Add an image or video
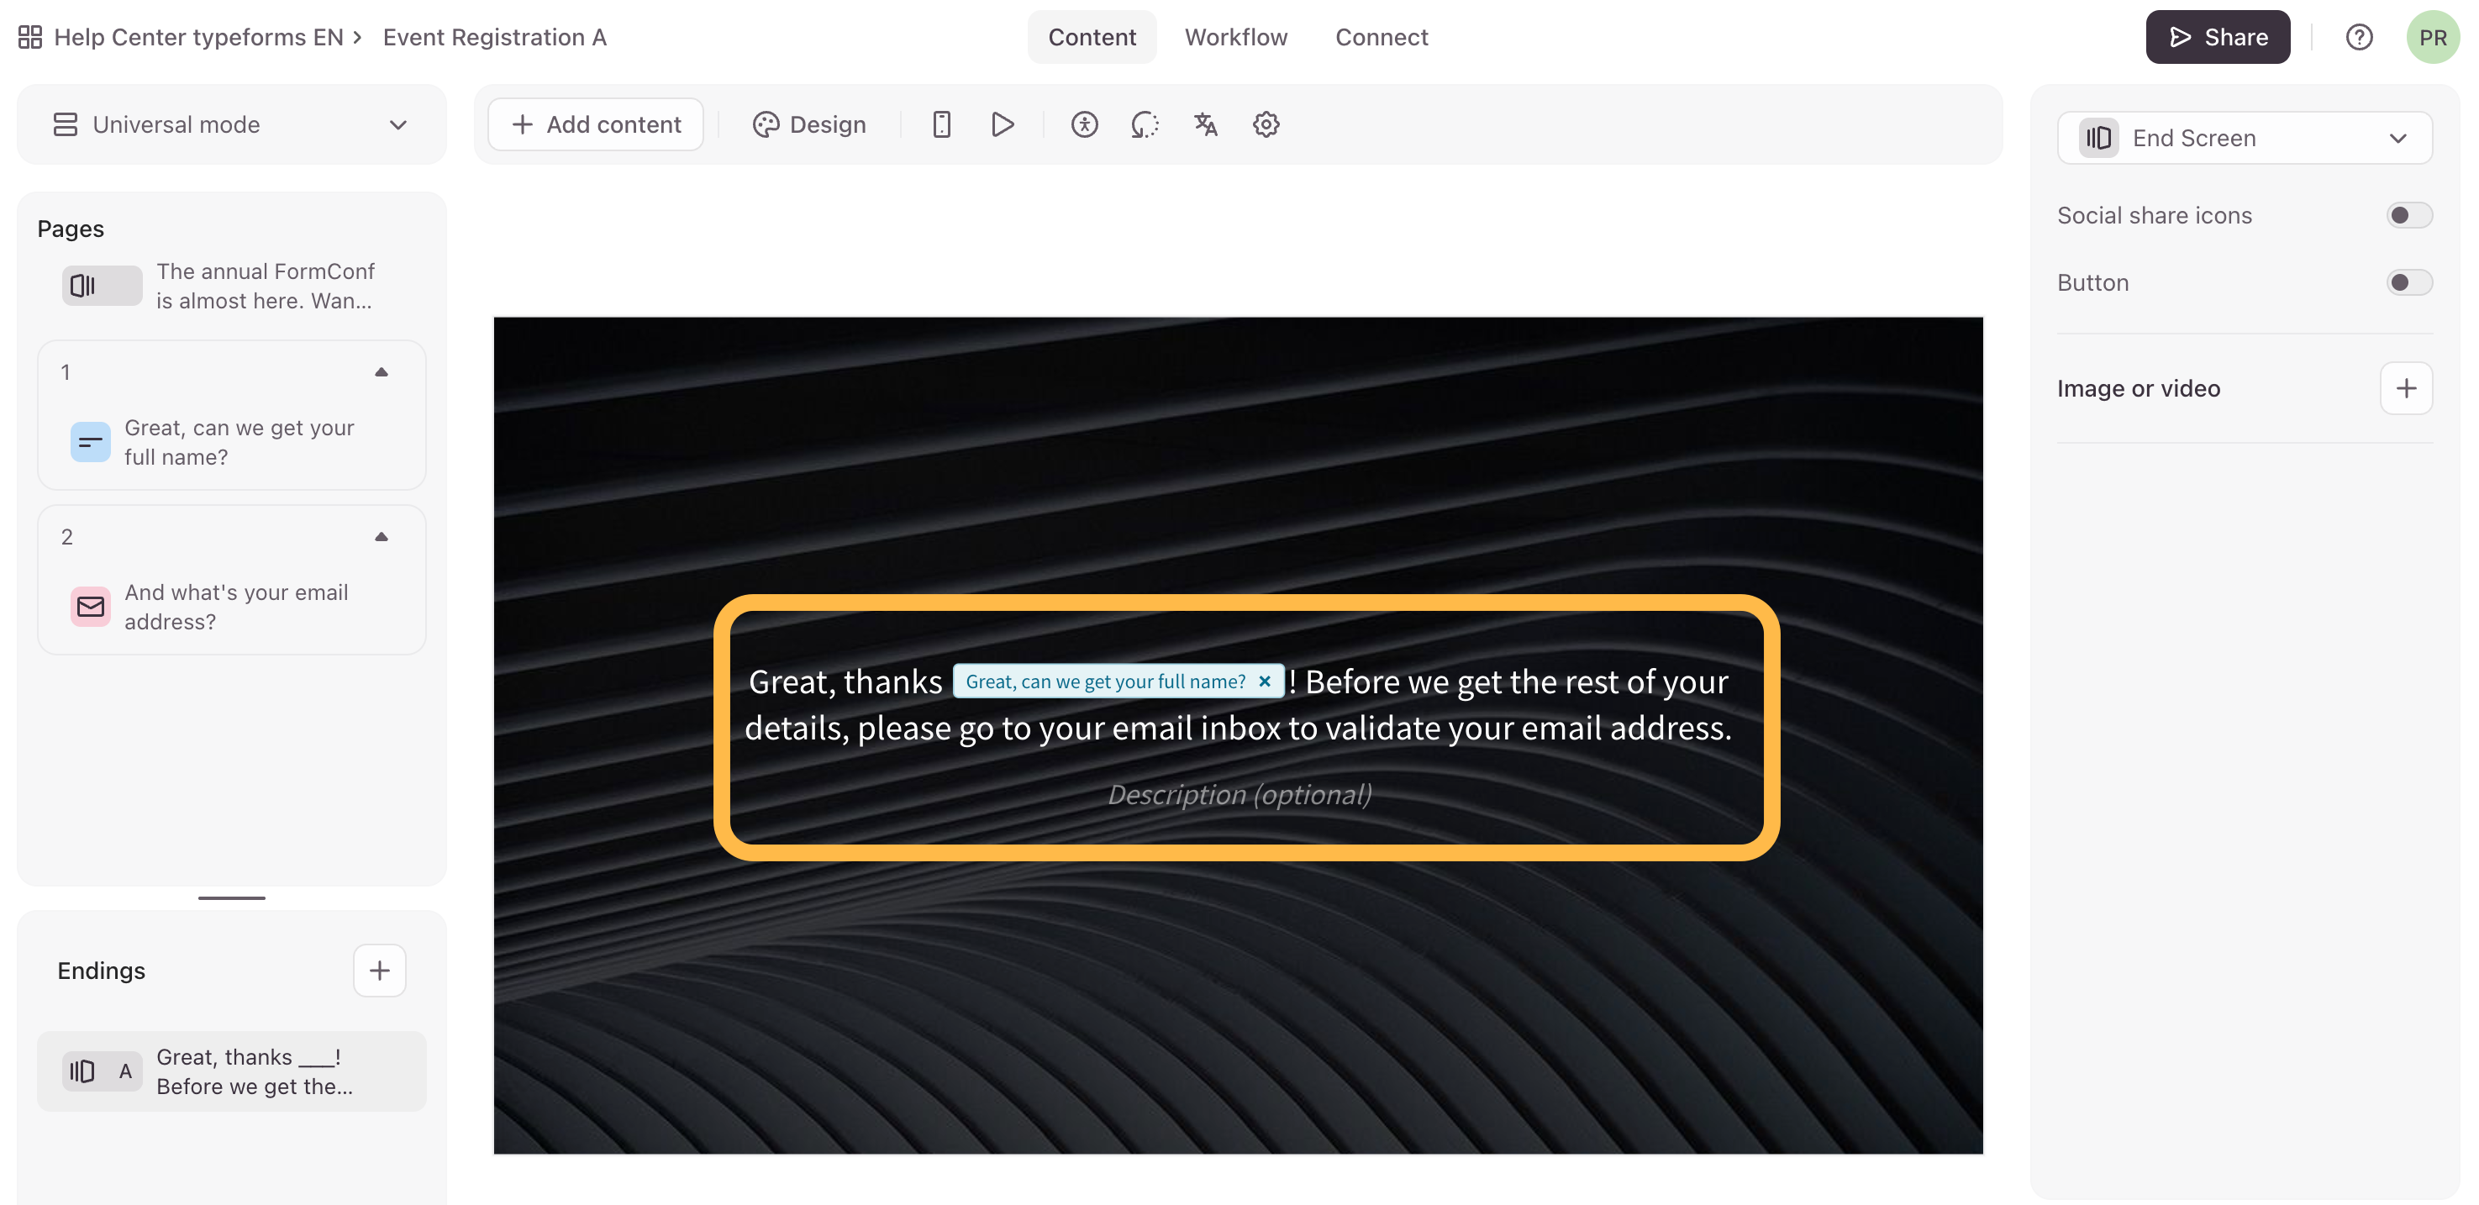The image size is (2479, 1205). pyautogui.click(x=2406, y=388)
